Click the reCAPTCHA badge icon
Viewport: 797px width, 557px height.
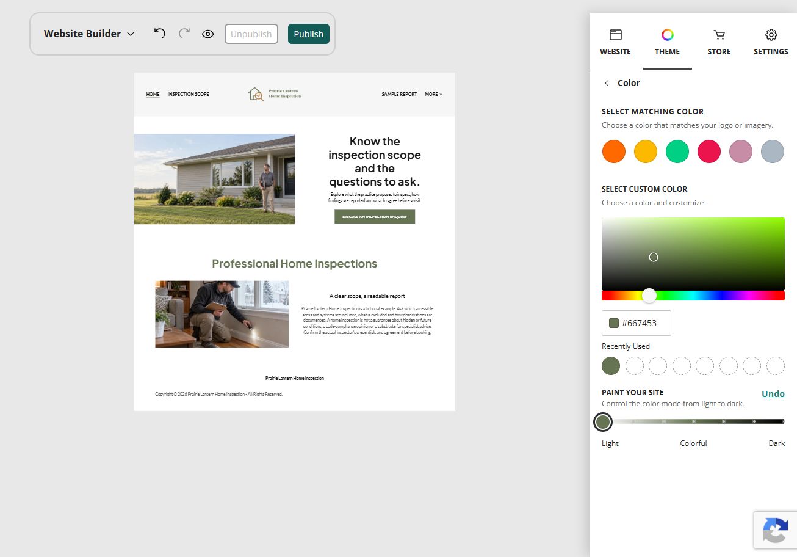(775, 530)
